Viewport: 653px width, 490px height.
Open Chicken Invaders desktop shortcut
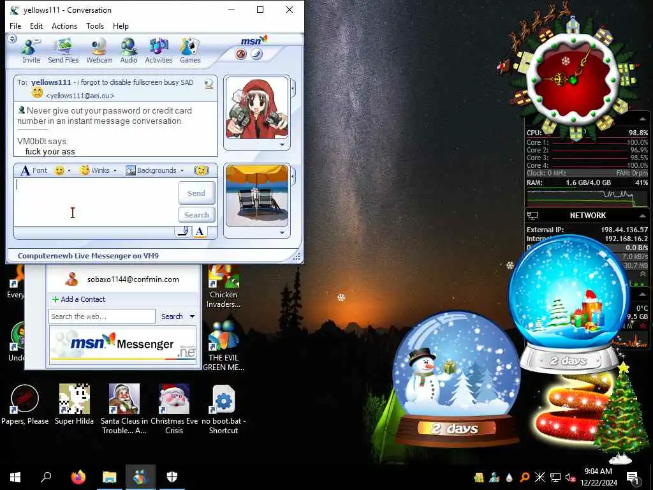coord(224,288)
